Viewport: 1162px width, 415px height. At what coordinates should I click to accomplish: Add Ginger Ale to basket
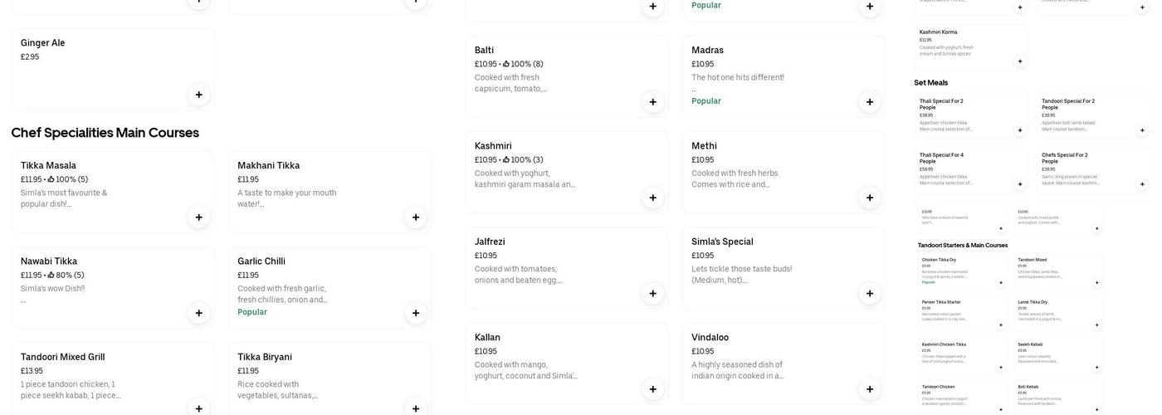(198, 95)
